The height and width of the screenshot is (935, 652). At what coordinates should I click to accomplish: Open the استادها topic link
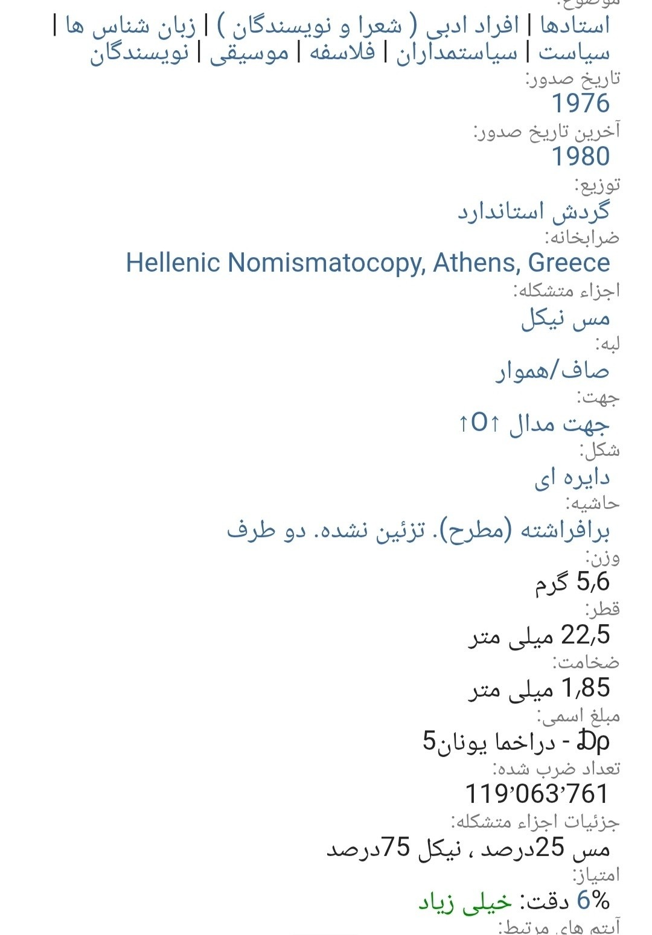coord(574,25)
